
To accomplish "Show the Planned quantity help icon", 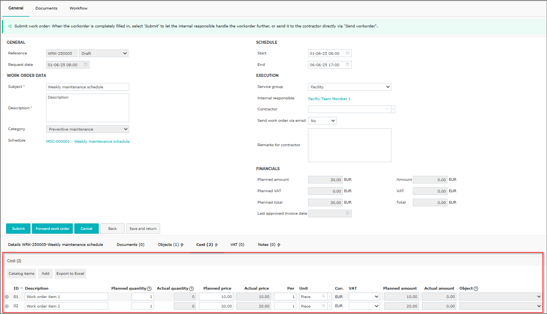I will (149, 288).
